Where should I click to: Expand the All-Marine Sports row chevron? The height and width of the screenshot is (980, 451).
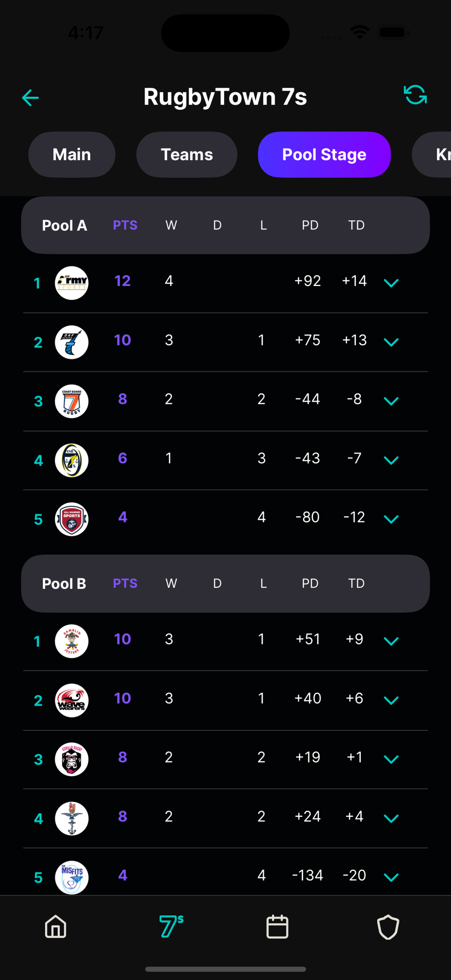pyautogui.click(x=391, y=519)
